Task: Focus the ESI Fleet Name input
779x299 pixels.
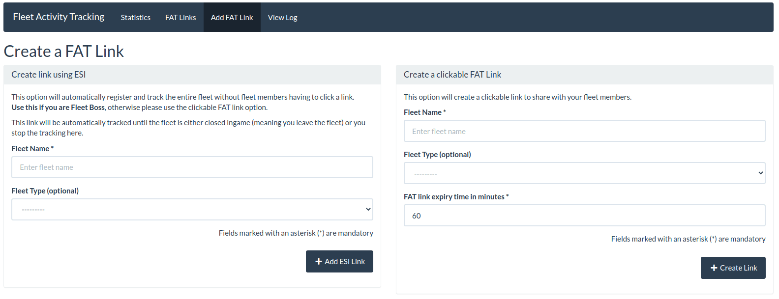Action: [192, 167]
